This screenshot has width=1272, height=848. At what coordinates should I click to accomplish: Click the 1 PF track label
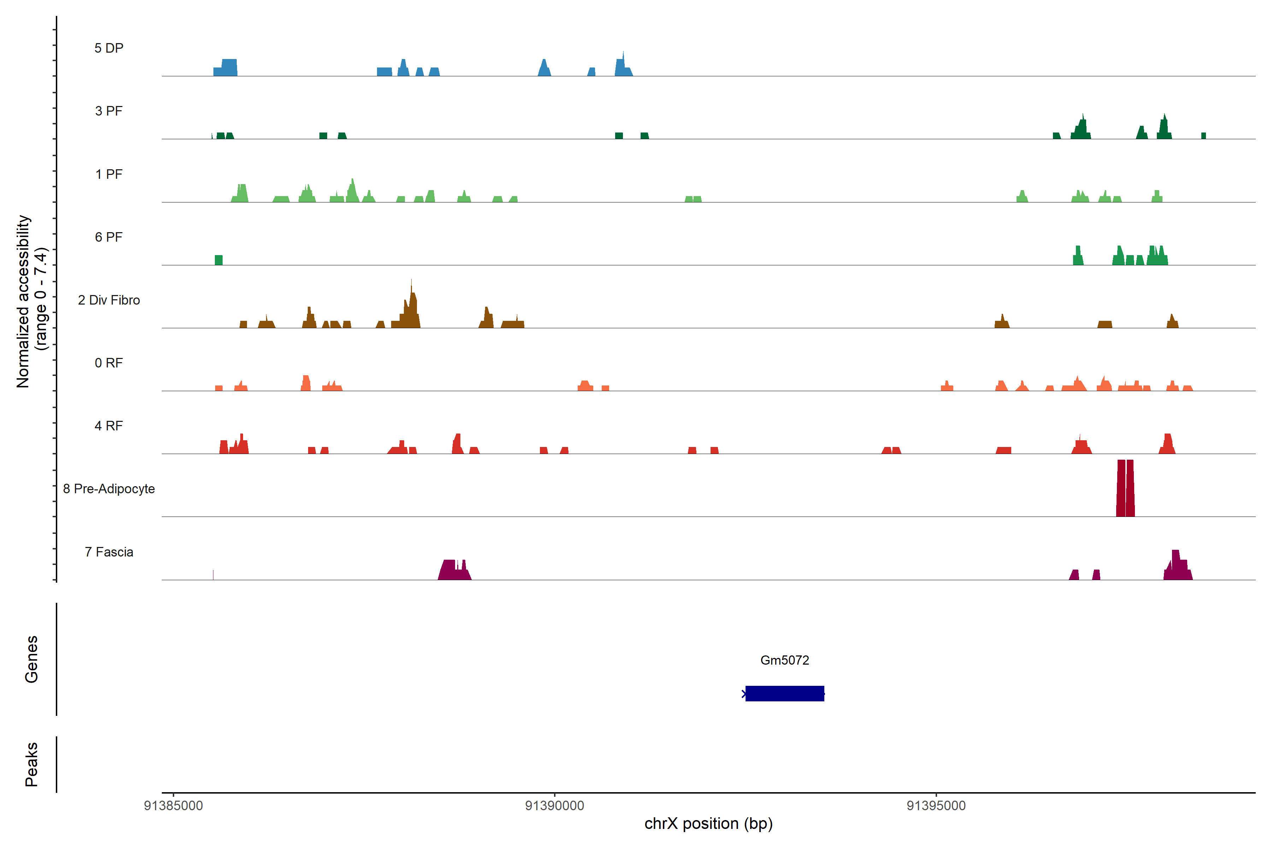coord(109,174)
